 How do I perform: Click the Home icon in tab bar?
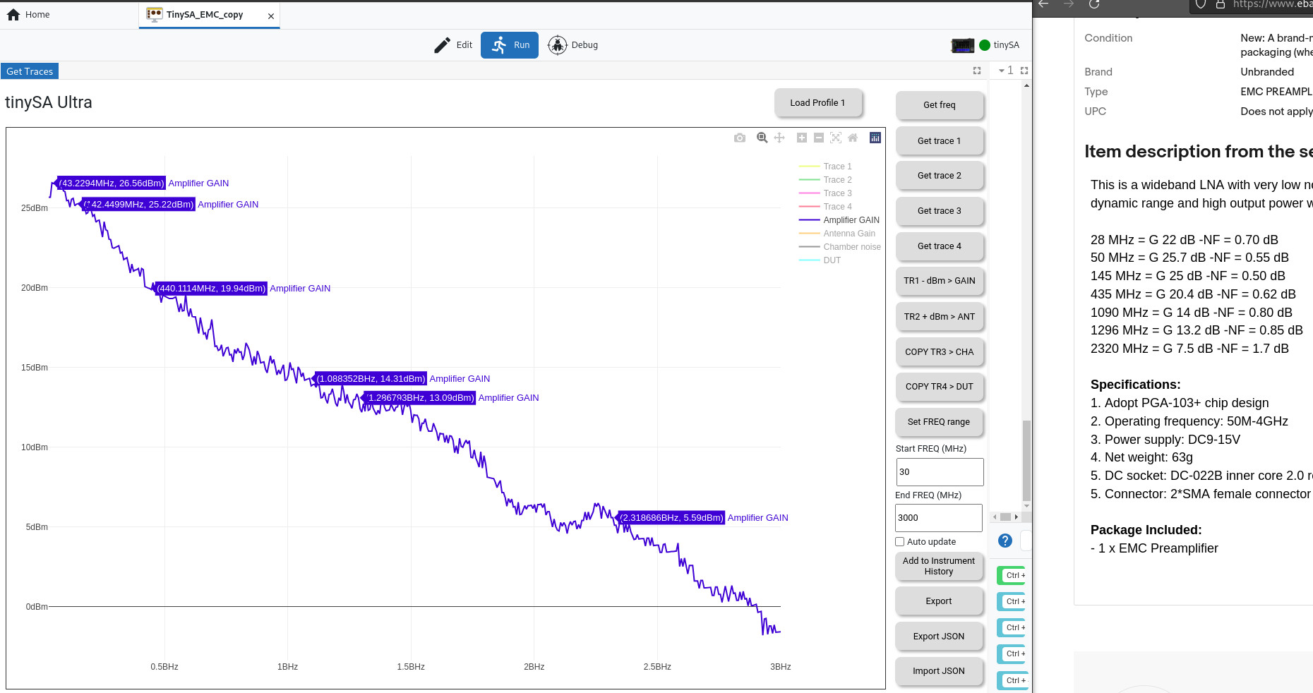point(13,14)
